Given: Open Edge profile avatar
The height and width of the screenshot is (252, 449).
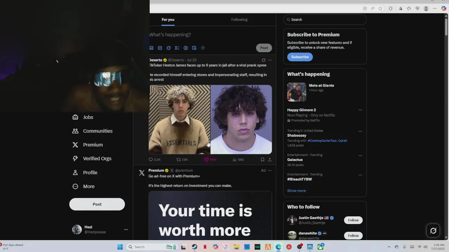Looking at the screenshot, I should tap(426, 8).
